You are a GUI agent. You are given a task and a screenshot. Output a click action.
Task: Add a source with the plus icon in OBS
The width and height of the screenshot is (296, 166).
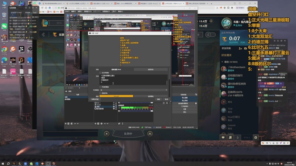pos(95,124)
